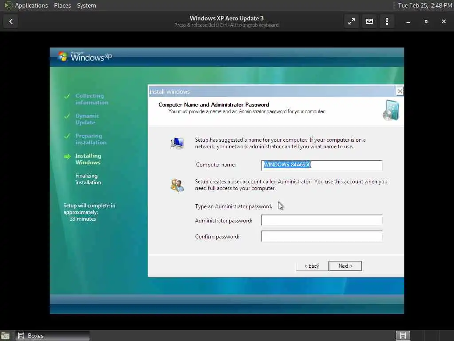
Task: Click checkmark next to Preparing installation
Action: [67, 136]
